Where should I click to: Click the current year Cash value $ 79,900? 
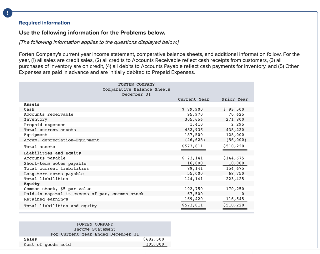click(192, 109)
